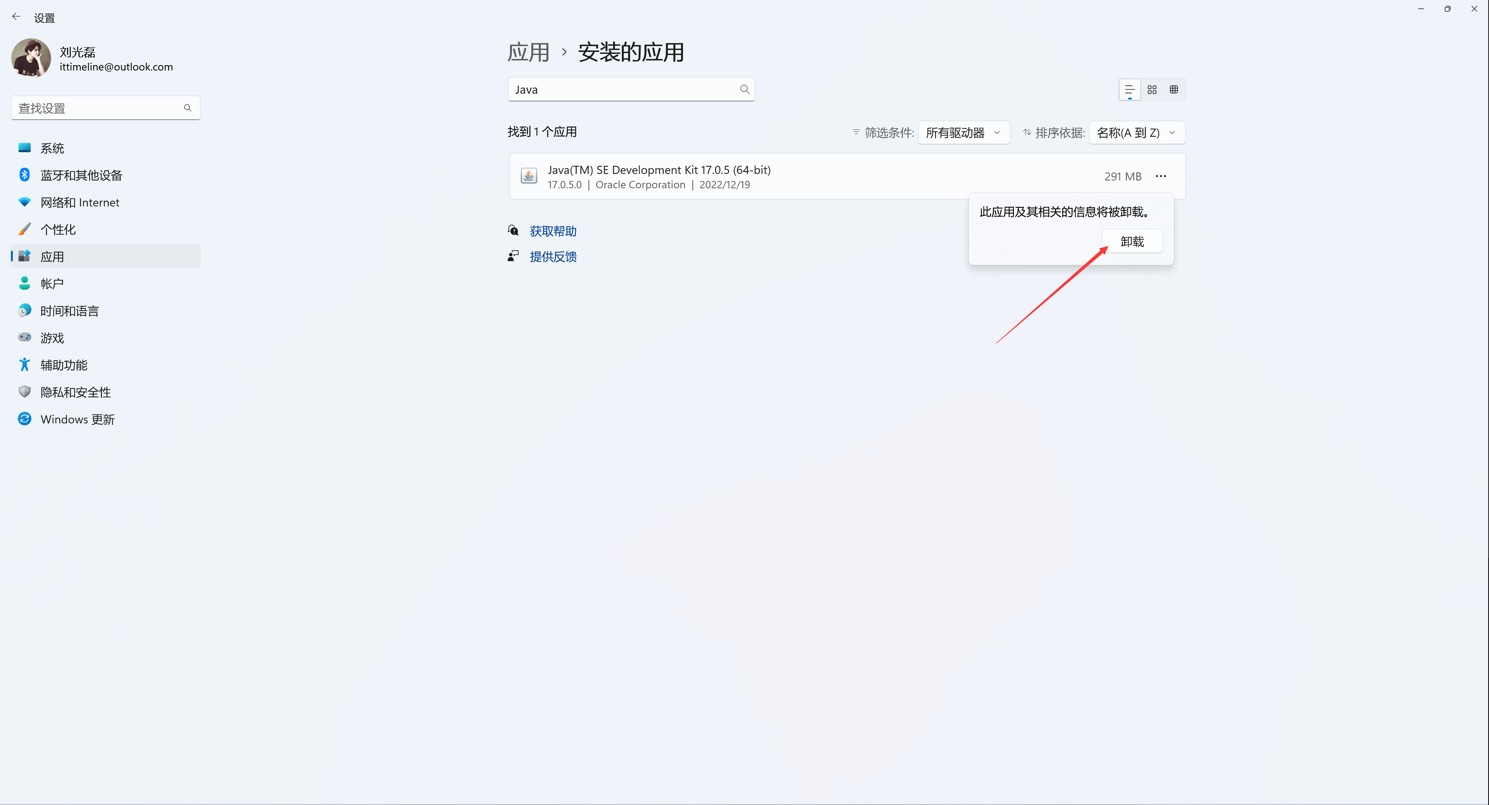
Task: Click the Java app search field
Action: (x=631, y=89)
